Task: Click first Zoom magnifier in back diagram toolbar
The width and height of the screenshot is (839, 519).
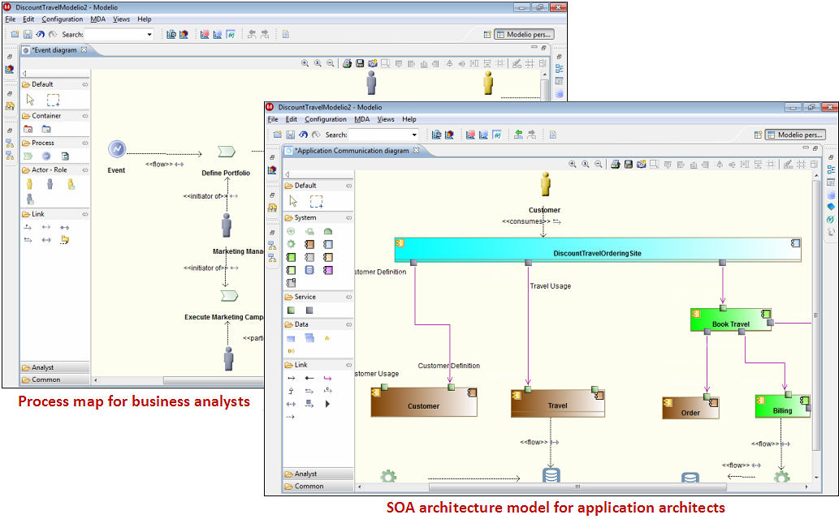Action: coord(305,63)
